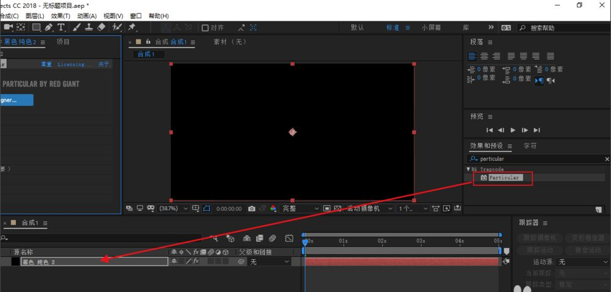Toggle the transparency grid in viewer
611x292 pixels.
click(337, 208)
